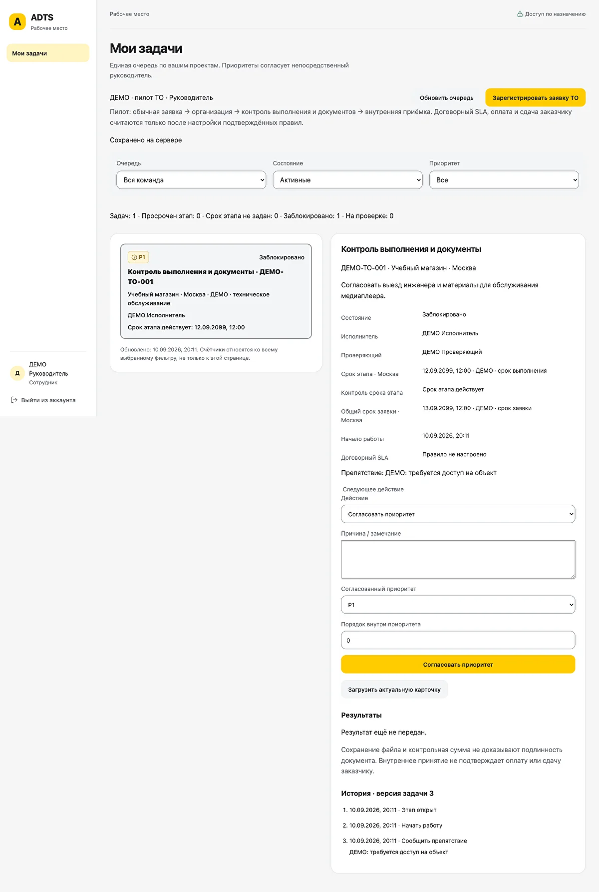
Task: Open the Согласованный приоритет dropdown P1
Action: [458, 605]
